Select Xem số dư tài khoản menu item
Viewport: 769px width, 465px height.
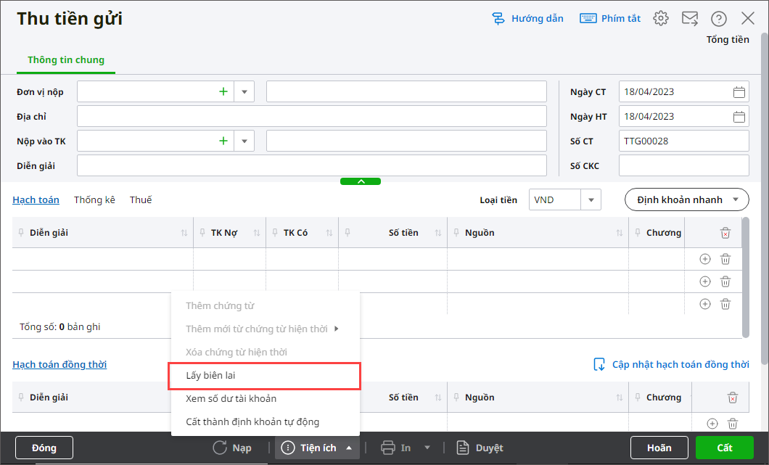point(266,399)
